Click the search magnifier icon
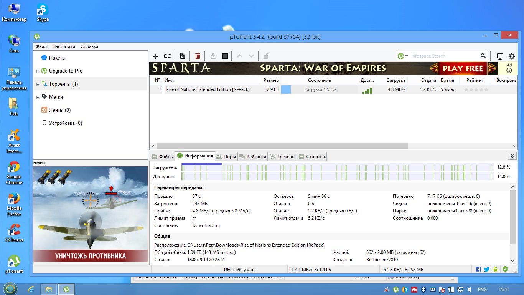This screenshot has width=524, height=295. pos(483,56)
